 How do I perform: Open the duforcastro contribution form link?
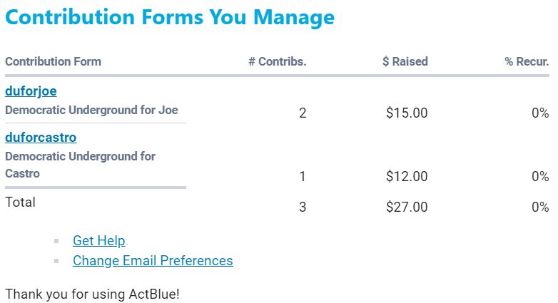pos(41,138)
